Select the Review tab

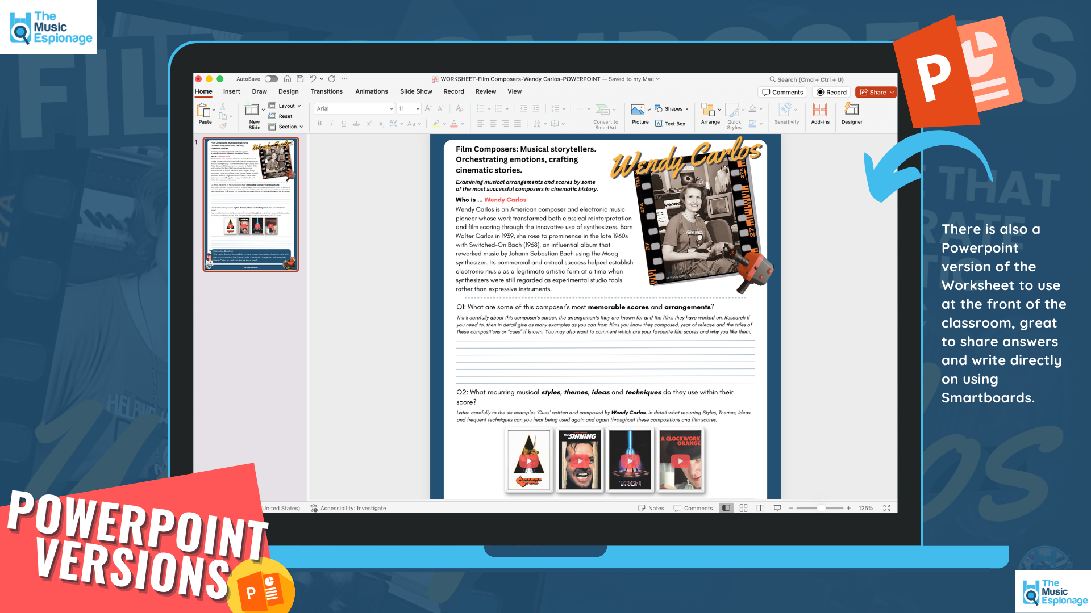click(486, 91)
